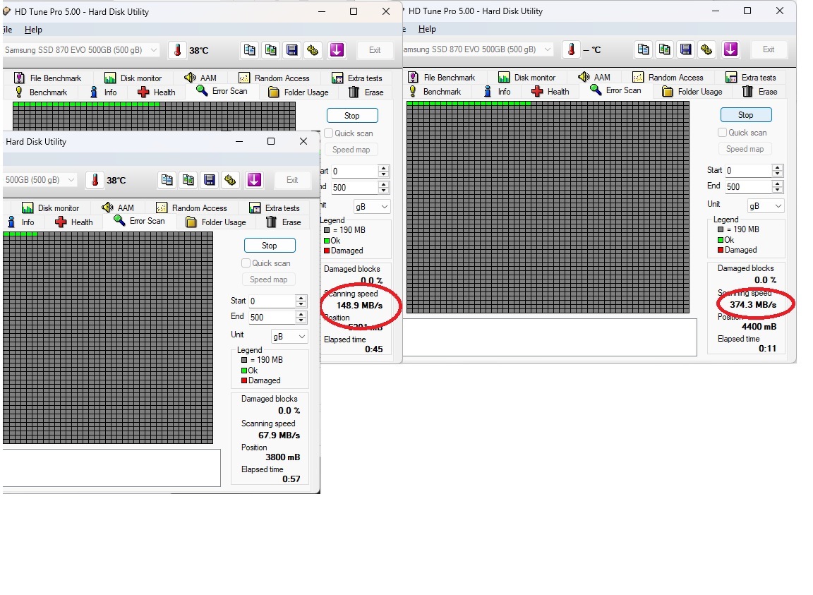813x595 pixels.
Task: Open AAM tab in right window
Action: tap(594, 77)
